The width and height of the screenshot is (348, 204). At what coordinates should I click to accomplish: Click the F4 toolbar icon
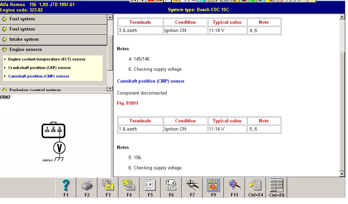point(129,188)
